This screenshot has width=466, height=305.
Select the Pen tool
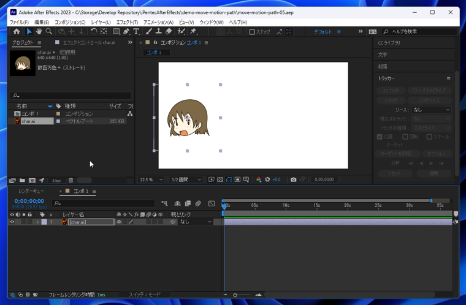(x=126, y=32)
